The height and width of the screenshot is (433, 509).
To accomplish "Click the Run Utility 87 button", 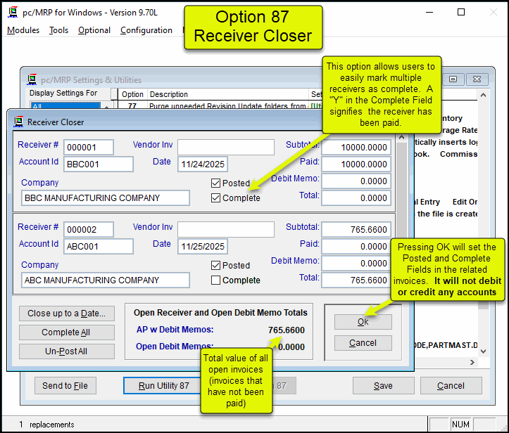I will pyautogui.click(x=164, y=386).
